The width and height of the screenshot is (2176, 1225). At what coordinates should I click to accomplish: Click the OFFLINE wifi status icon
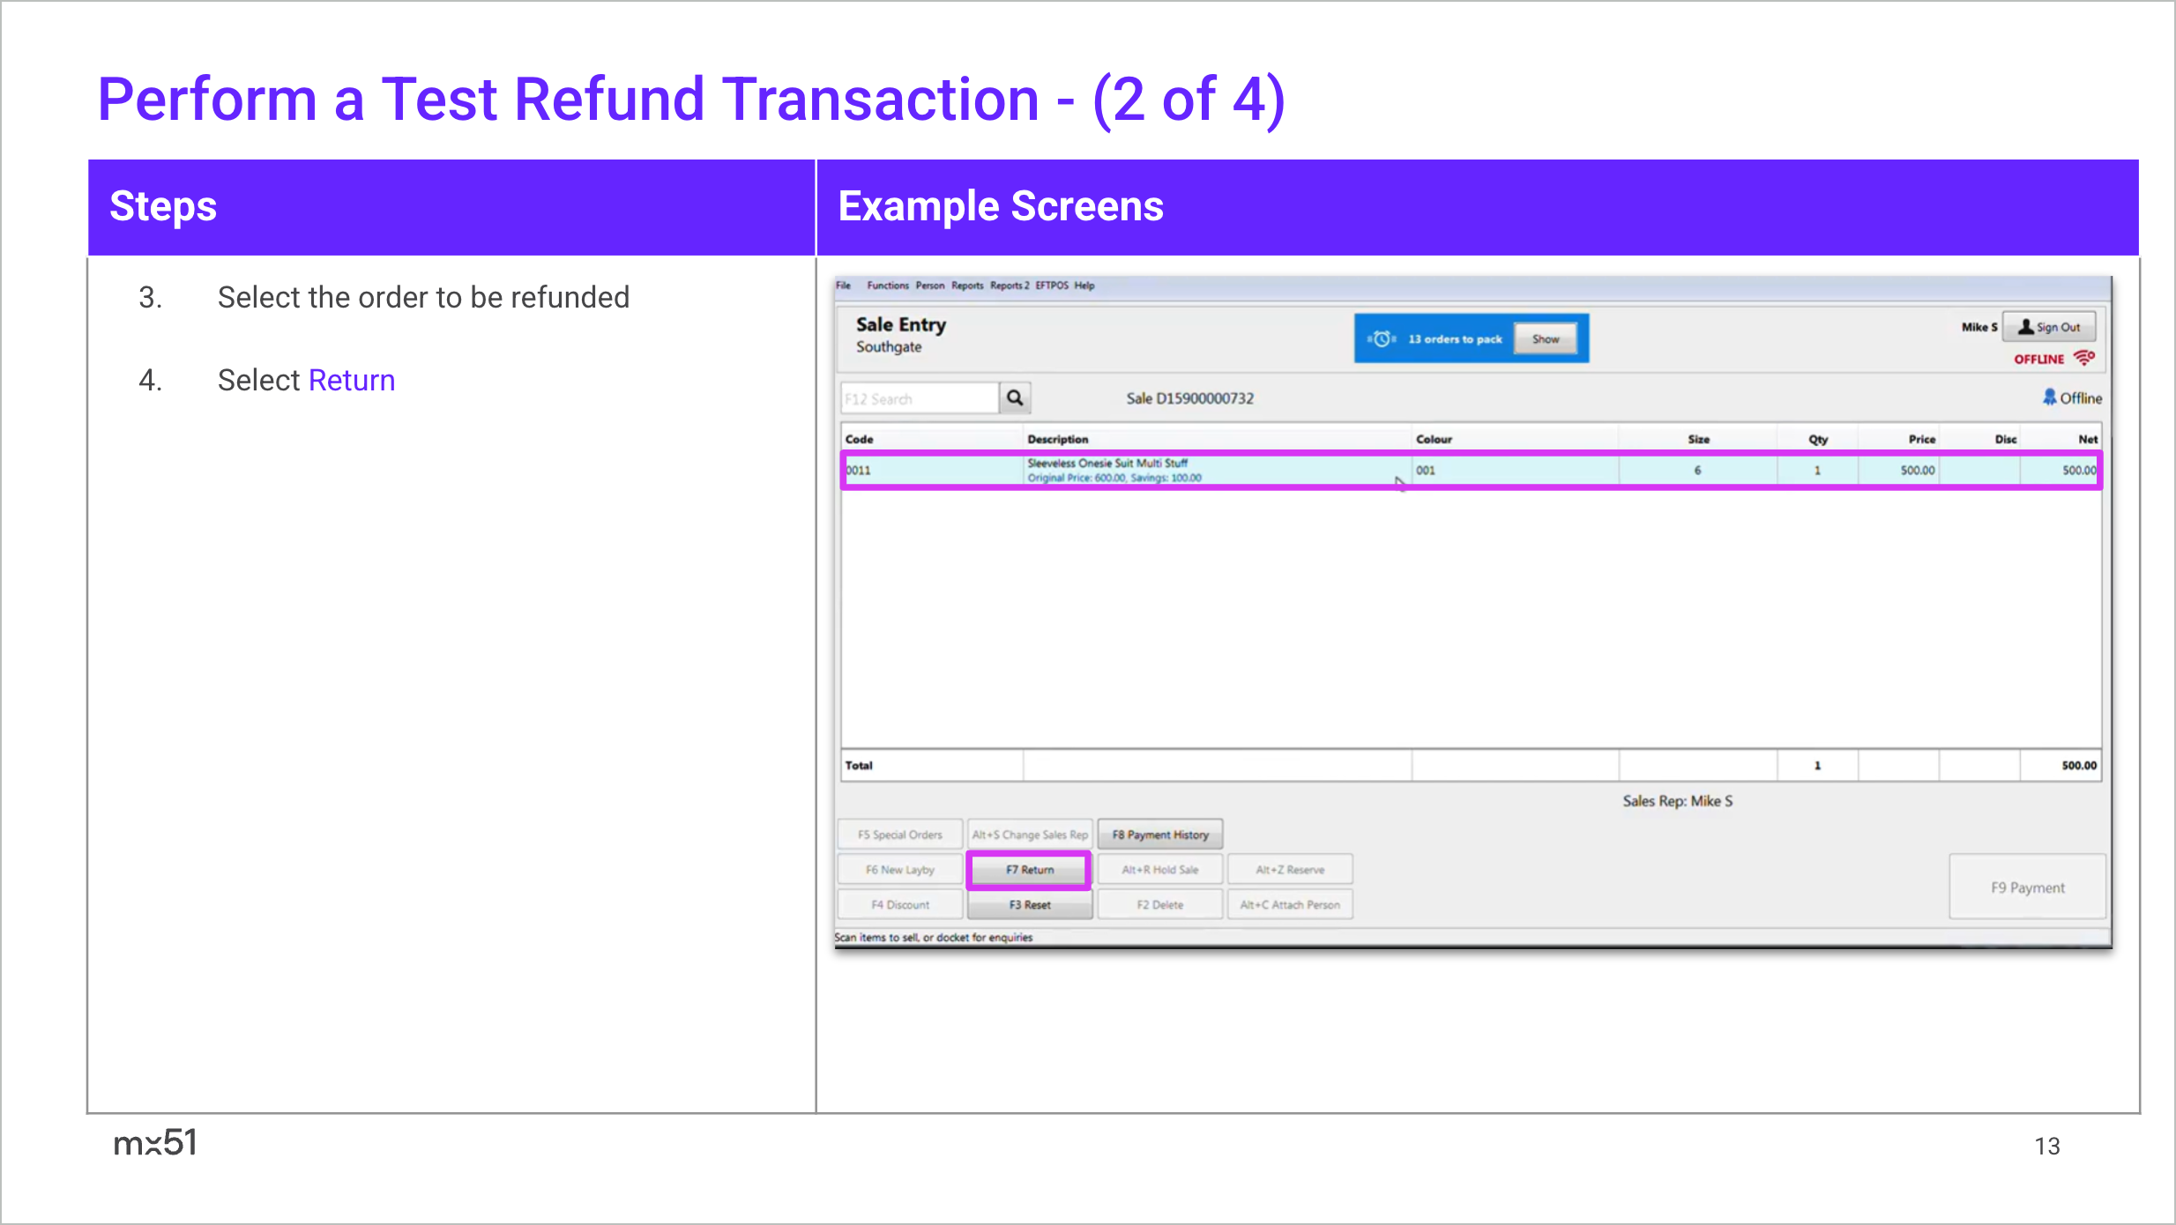(2084, 358)
